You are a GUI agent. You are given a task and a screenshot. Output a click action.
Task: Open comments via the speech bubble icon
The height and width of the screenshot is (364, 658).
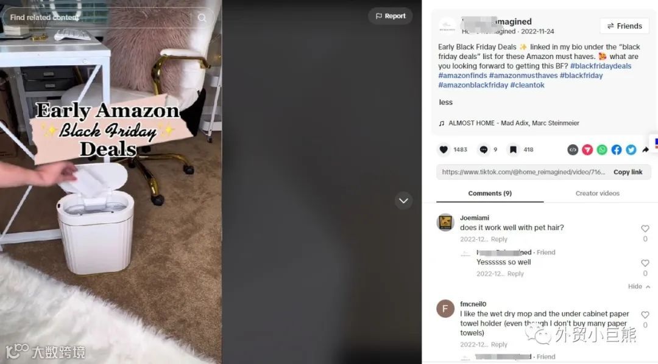483,150
